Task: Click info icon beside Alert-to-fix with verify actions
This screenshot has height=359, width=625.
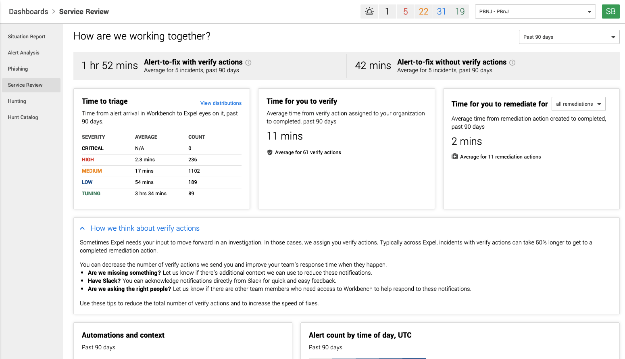Action: coord(248,63)
